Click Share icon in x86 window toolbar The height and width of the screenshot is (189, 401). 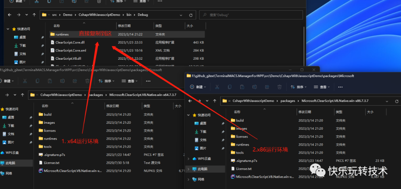click(267, 87)
